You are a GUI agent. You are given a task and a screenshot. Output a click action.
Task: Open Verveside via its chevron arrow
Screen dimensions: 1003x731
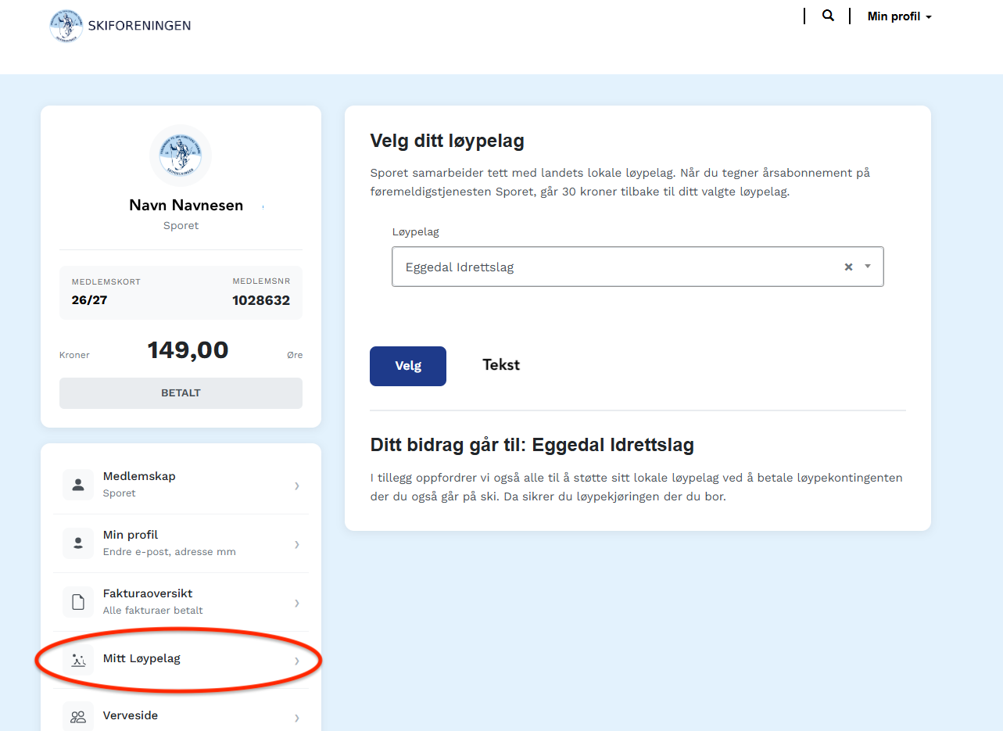(296, 717)
